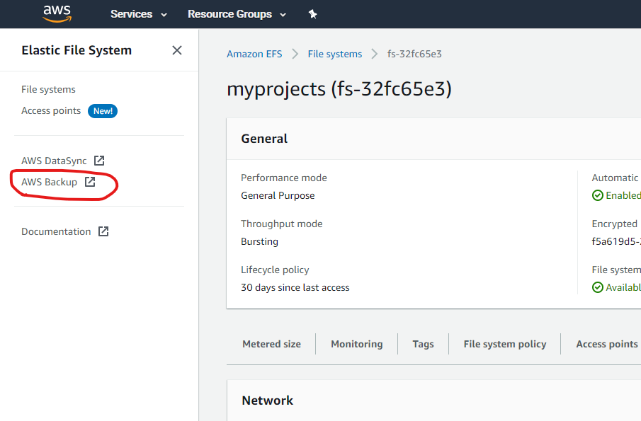Switch to the Metered size tab
This screenshot has width=641, height=421.
pyautogui.click(x=271, y=345)
